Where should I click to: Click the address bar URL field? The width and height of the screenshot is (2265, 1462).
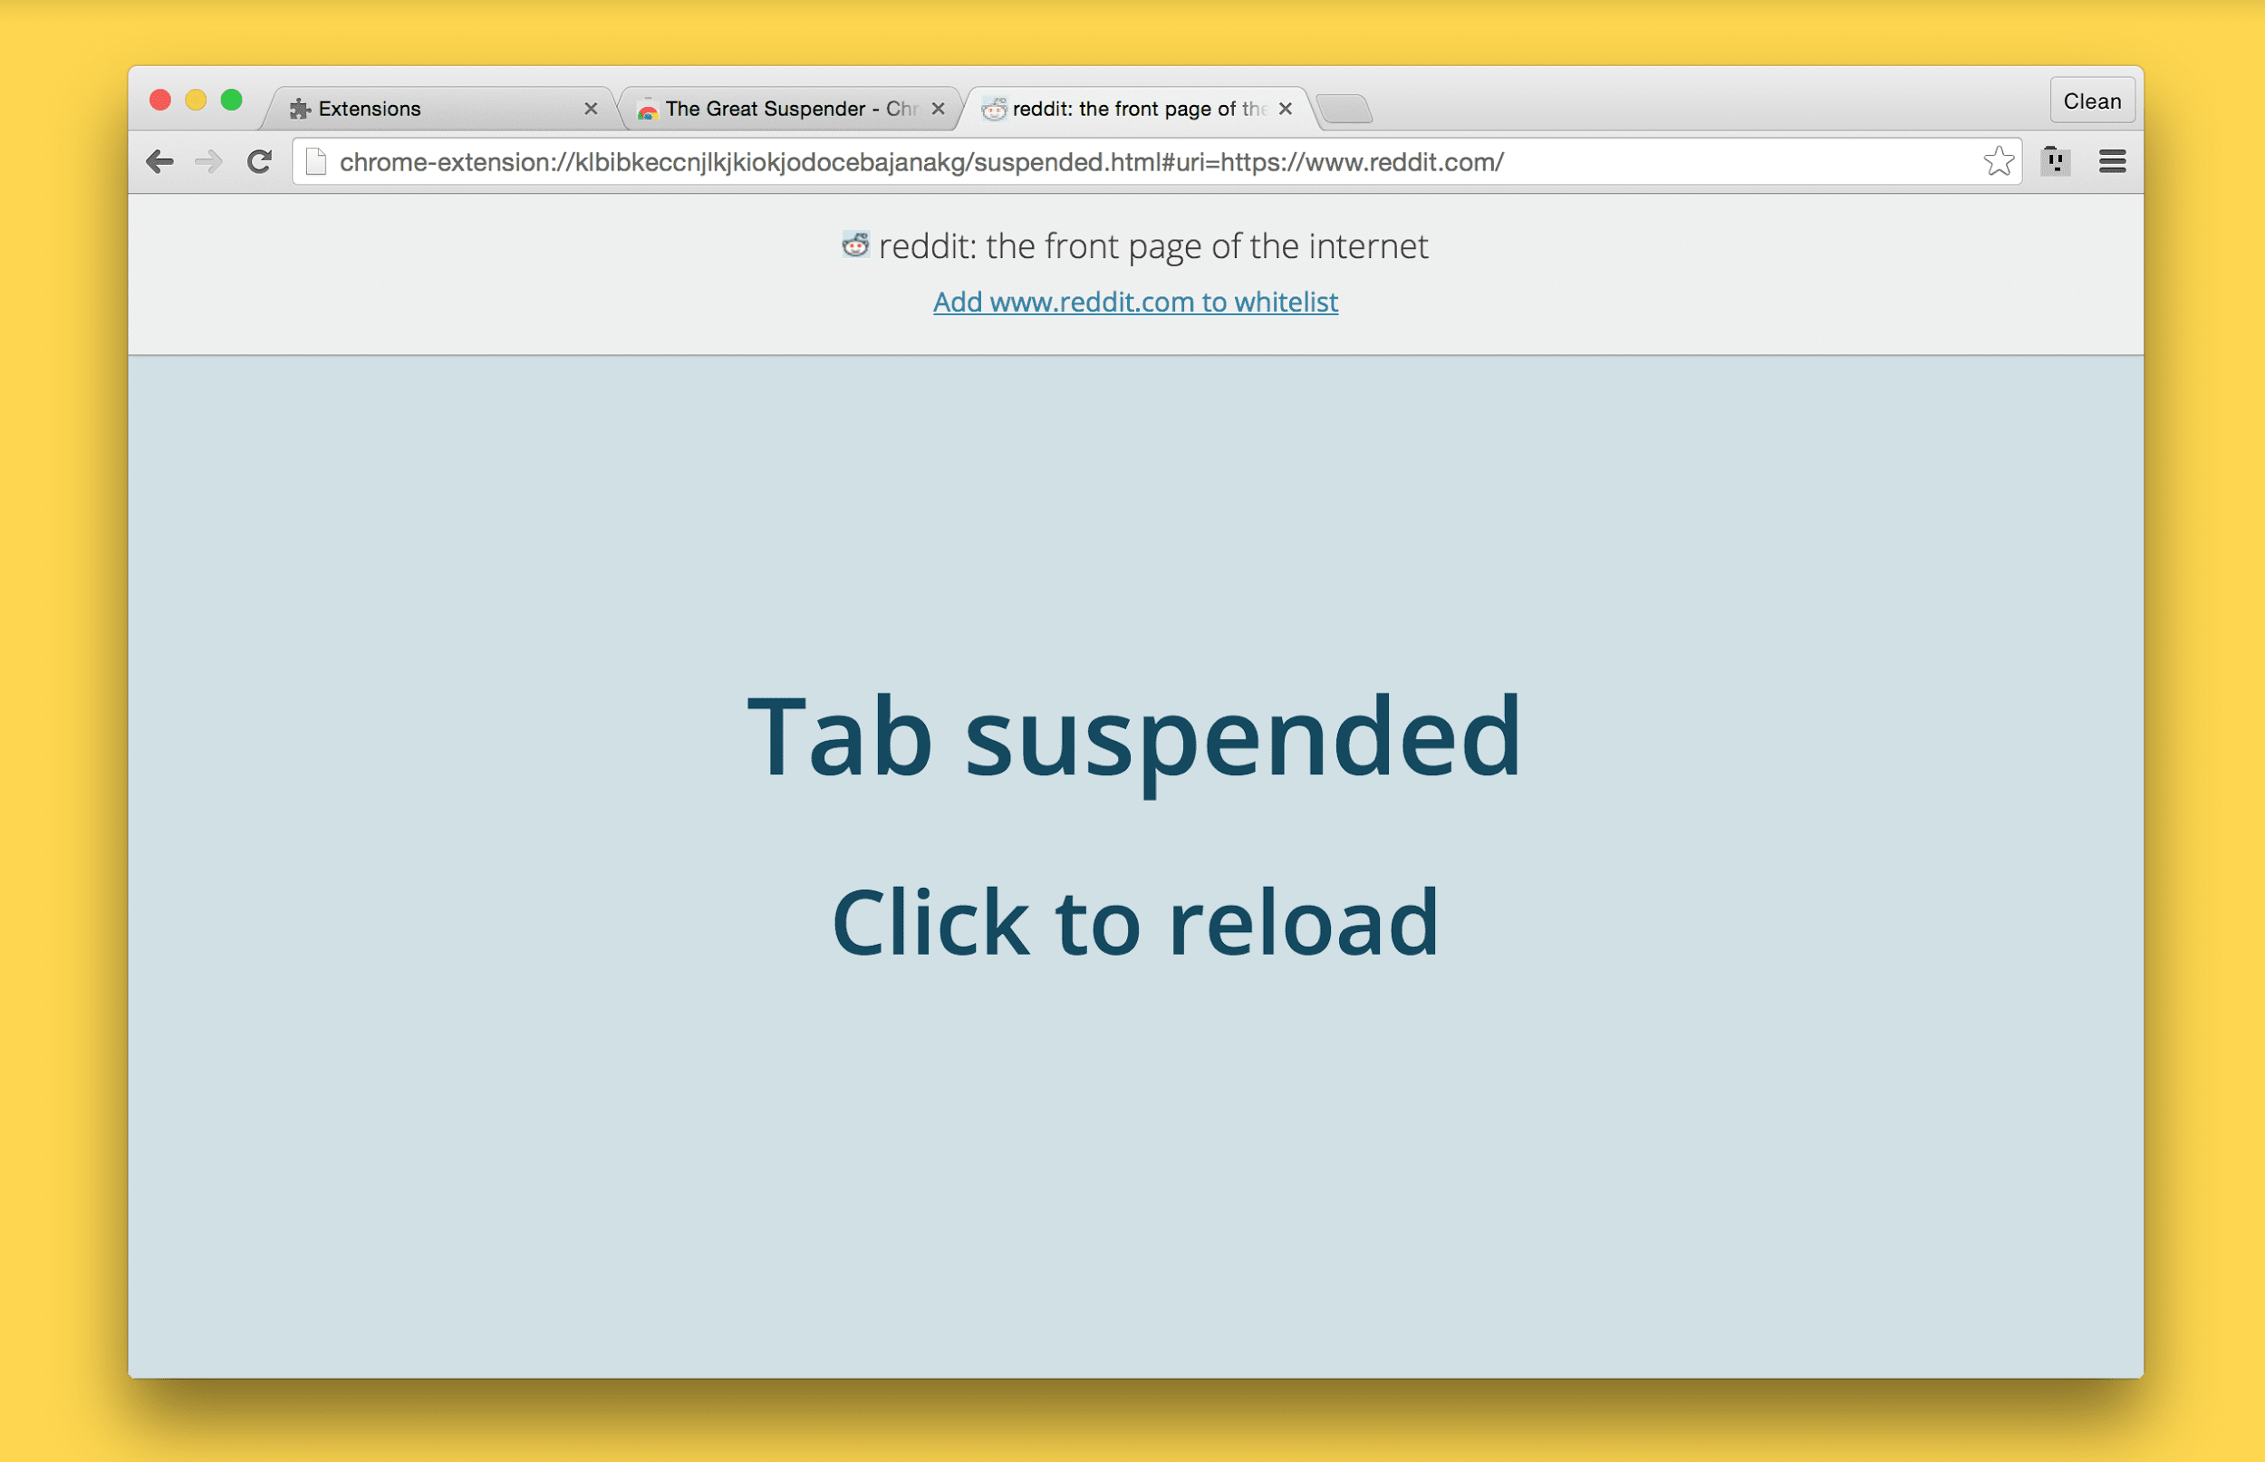[1131, 160]
